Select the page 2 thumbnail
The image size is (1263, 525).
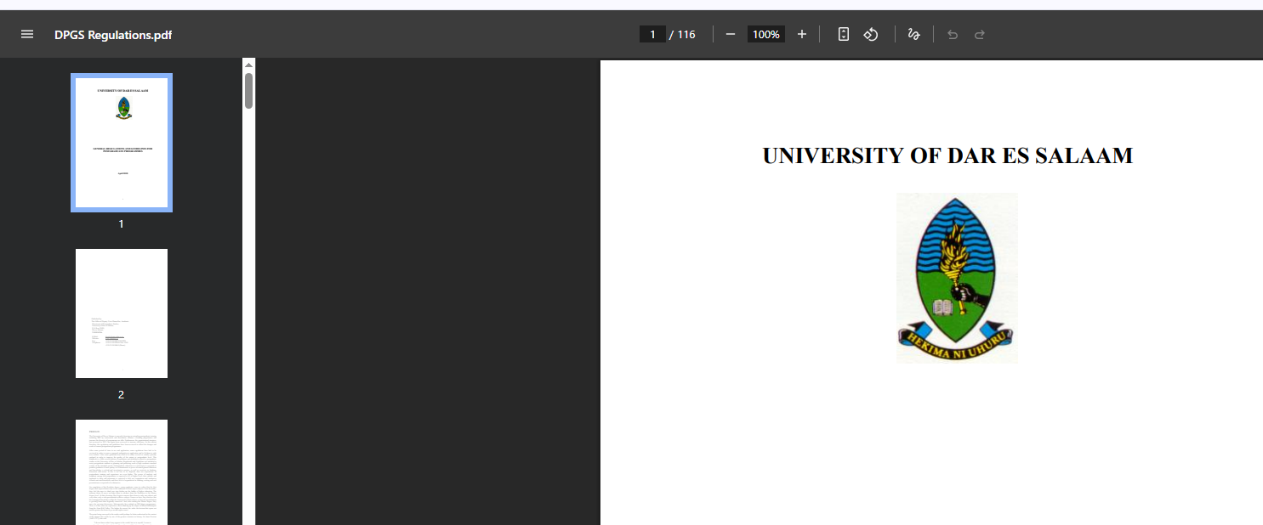[121, 313]
